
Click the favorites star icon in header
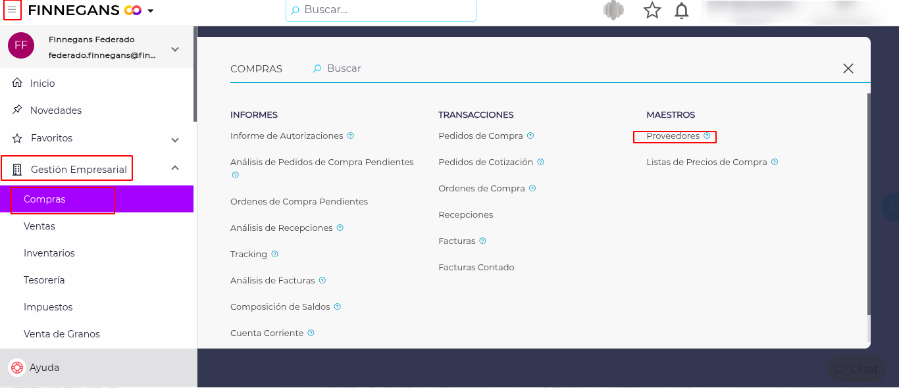pos(652,11)
